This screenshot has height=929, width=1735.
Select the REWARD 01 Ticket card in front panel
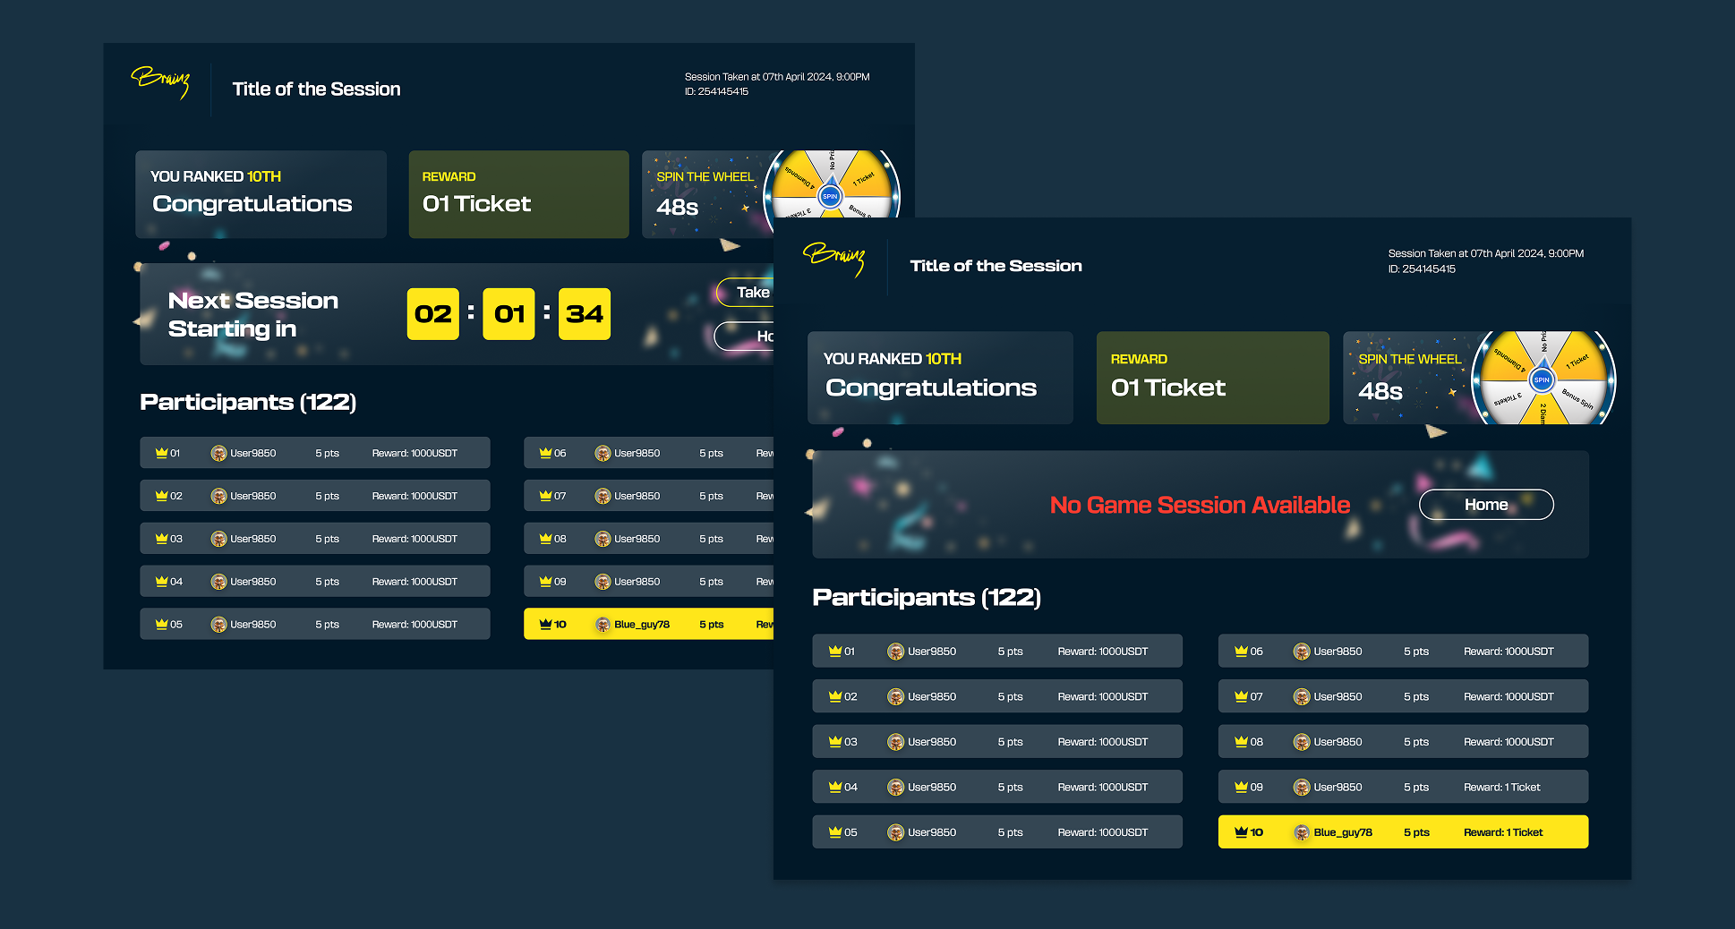point(1211,378)
